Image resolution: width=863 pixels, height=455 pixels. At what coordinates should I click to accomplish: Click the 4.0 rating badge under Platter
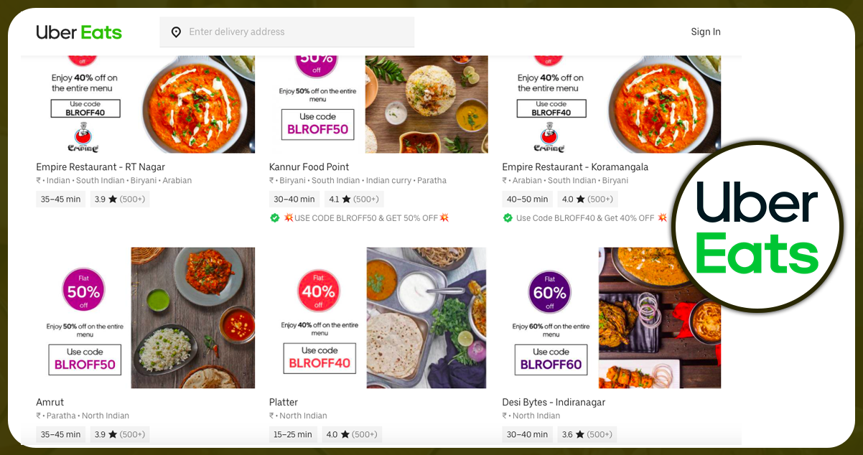click(x=352, y=433)
